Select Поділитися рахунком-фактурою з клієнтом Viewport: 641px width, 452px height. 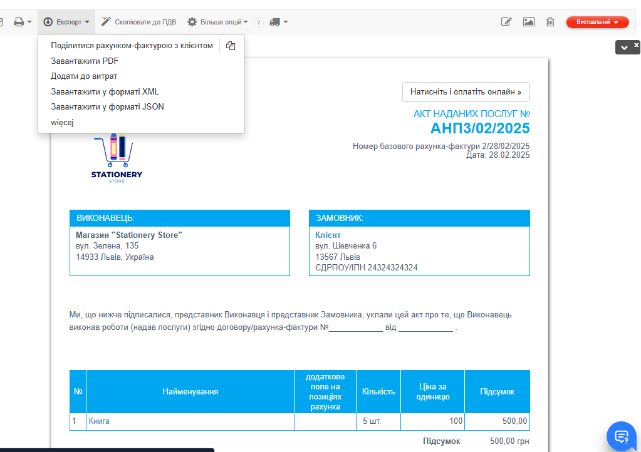coord(132,46)
